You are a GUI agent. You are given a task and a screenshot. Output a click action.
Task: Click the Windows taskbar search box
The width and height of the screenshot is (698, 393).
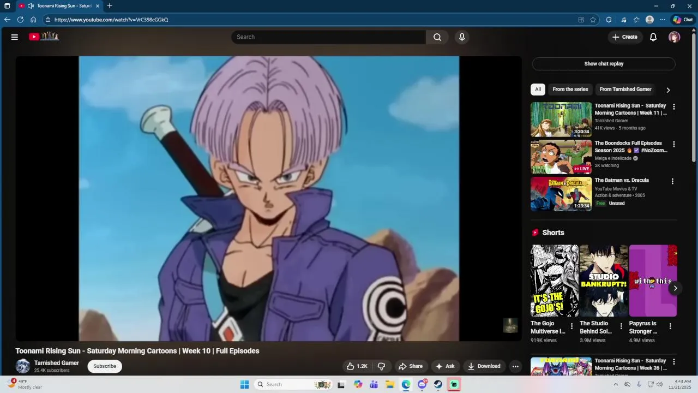coord(293,384)
